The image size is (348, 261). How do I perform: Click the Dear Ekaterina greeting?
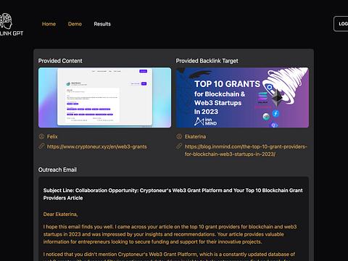(60, 215)
